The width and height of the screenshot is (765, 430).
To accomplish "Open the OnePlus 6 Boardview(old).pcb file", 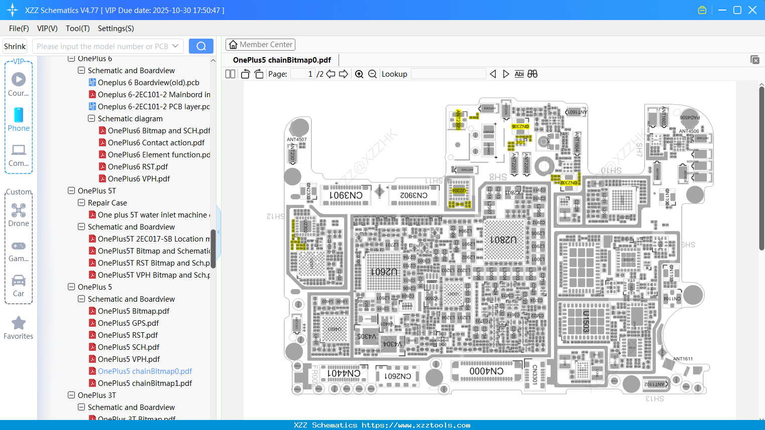I will pos(149,83).
